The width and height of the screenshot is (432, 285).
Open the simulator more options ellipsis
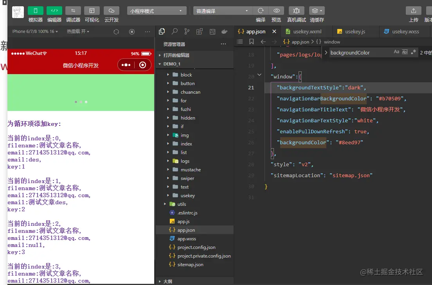coord(148,32)
